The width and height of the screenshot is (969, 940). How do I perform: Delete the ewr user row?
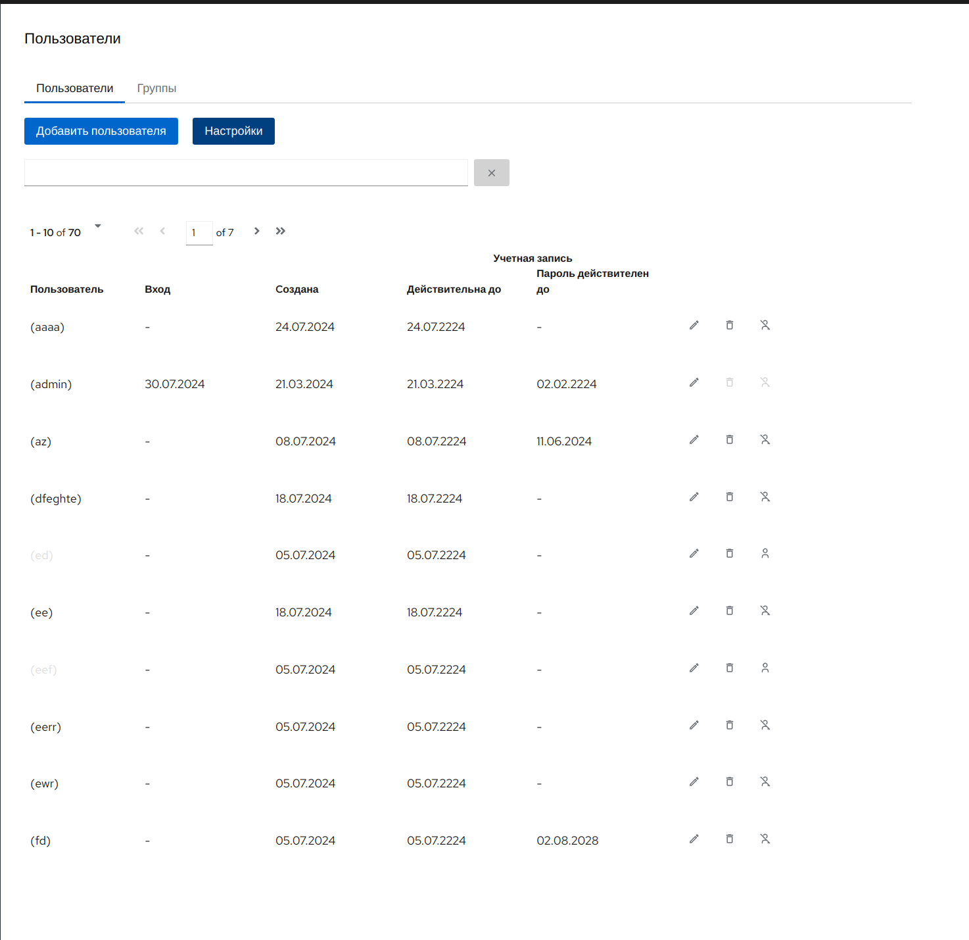[729, 781]
